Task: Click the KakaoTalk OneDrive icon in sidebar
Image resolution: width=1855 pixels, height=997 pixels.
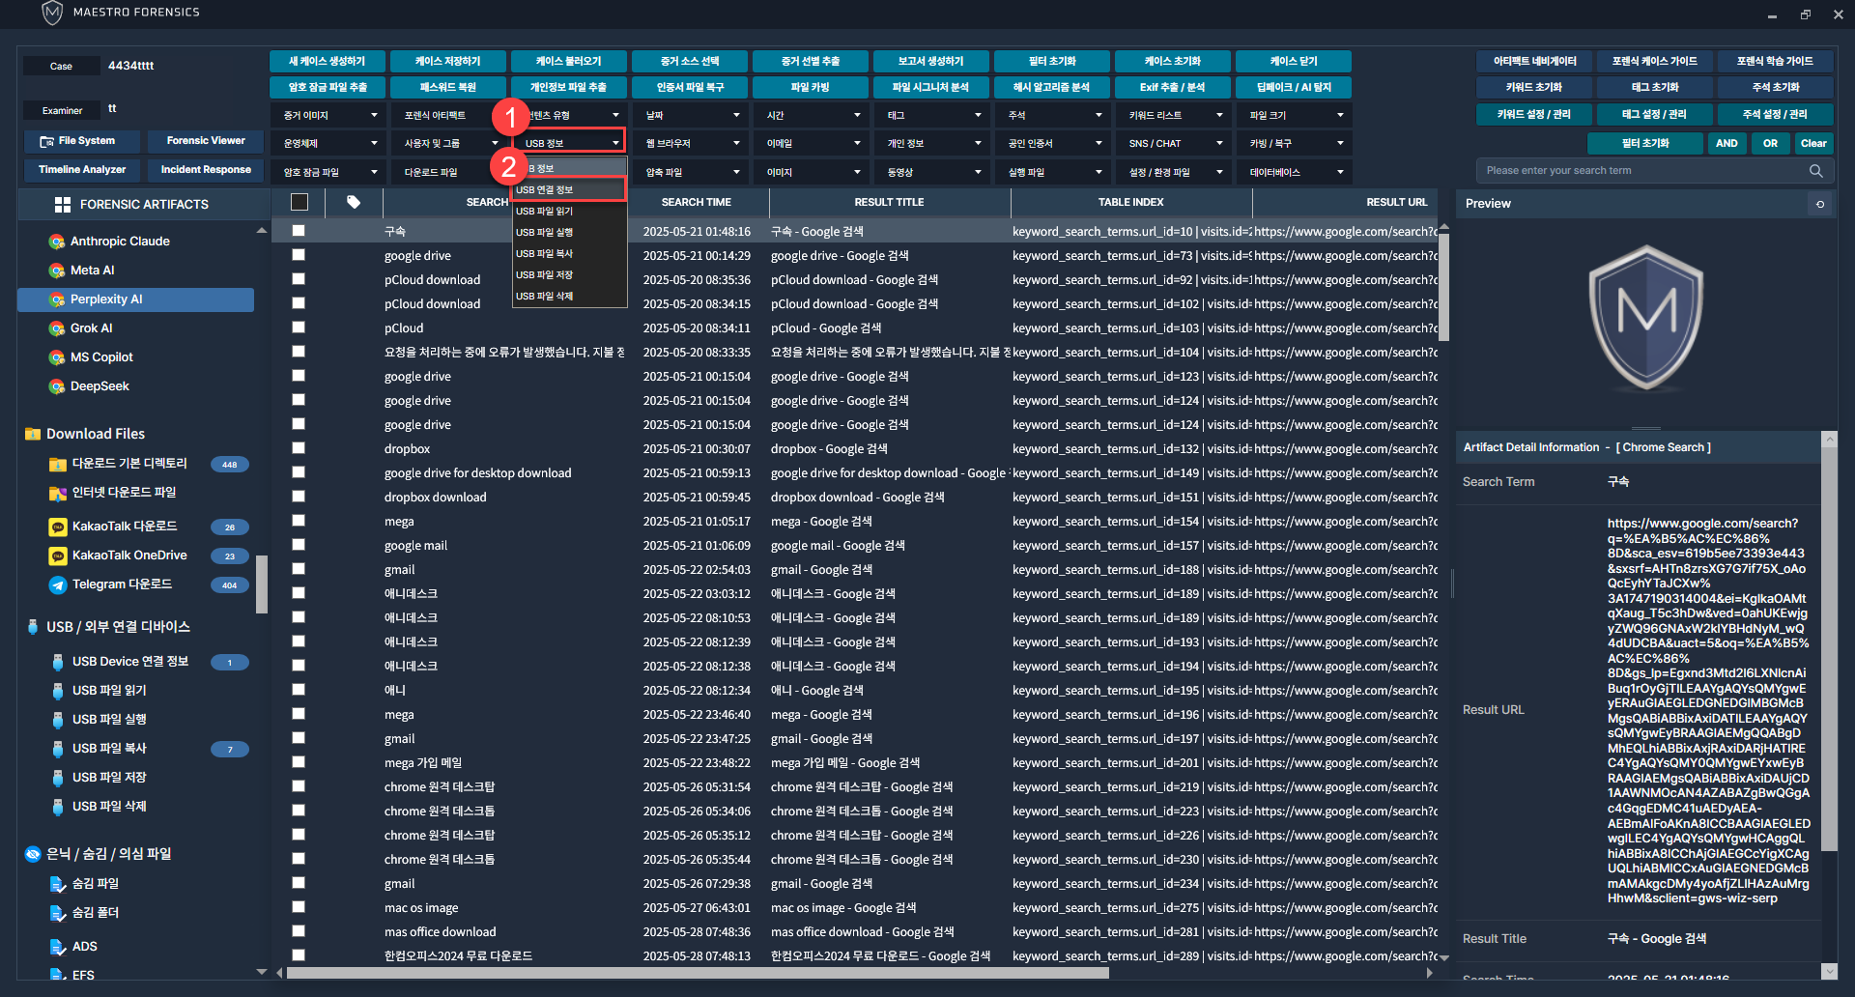Action: pos(58,555)
